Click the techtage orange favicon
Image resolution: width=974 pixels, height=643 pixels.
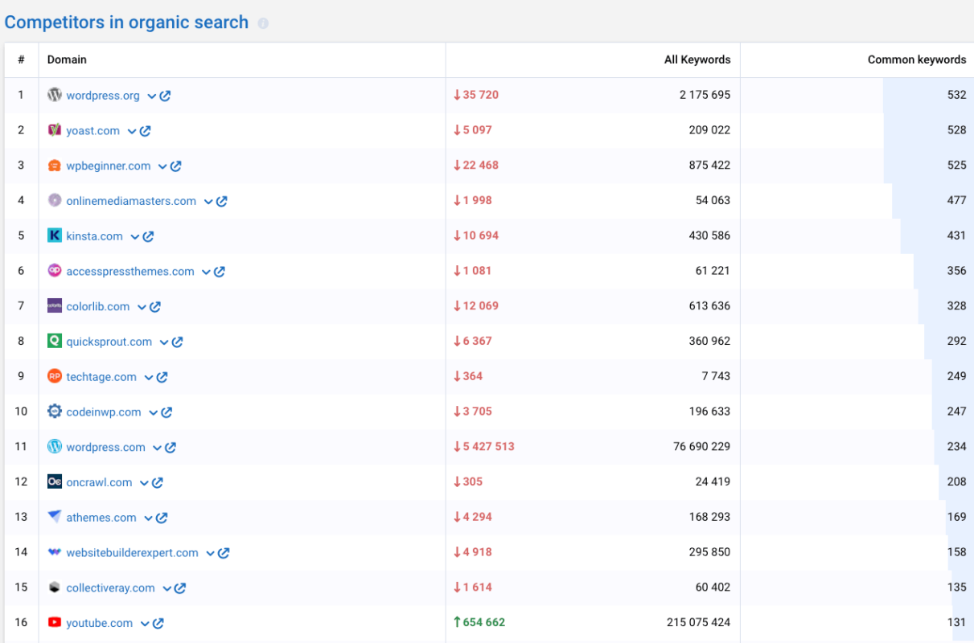click(x=55, y=376)
